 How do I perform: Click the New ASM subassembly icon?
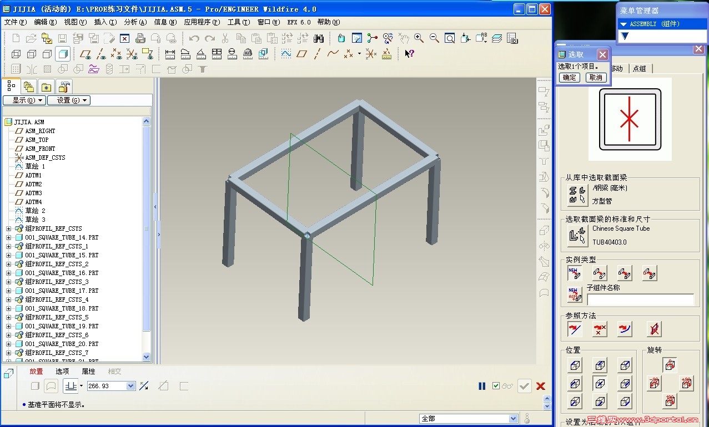(x=575, y=294)
